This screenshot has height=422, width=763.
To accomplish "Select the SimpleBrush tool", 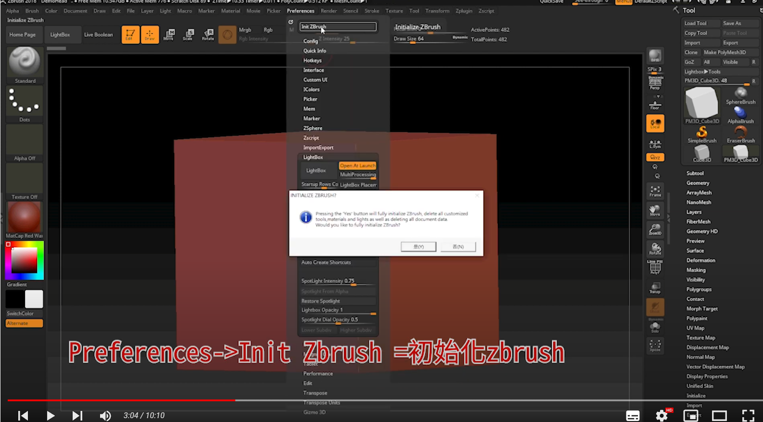I will coord(702,134).
